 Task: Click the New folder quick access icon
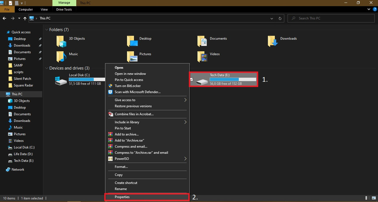17,3
